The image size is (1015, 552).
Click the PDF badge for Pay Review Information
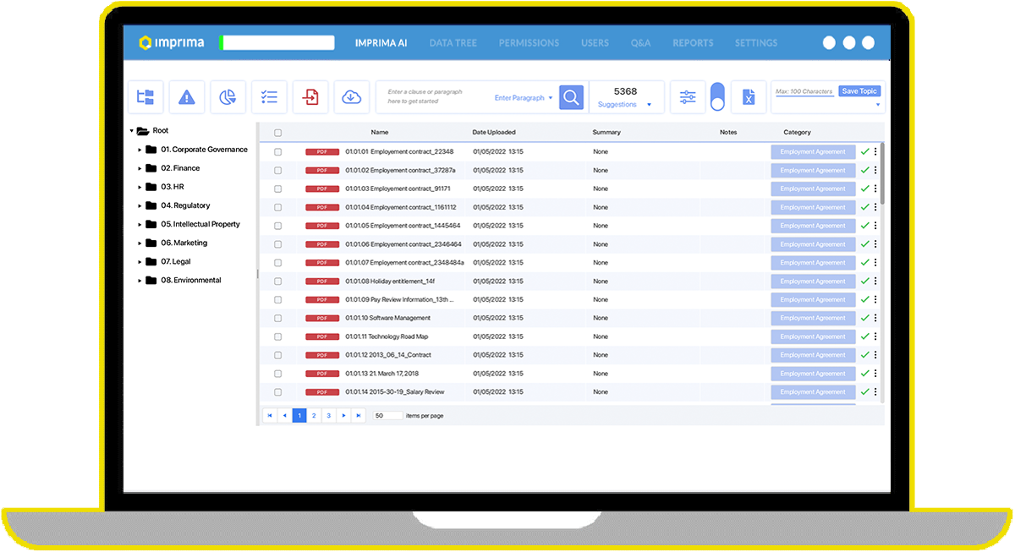tap(322, 299)
